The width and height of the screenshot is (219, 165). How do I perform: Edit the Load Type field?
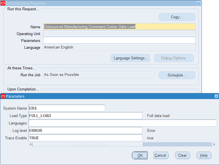[x=85, y=116]
